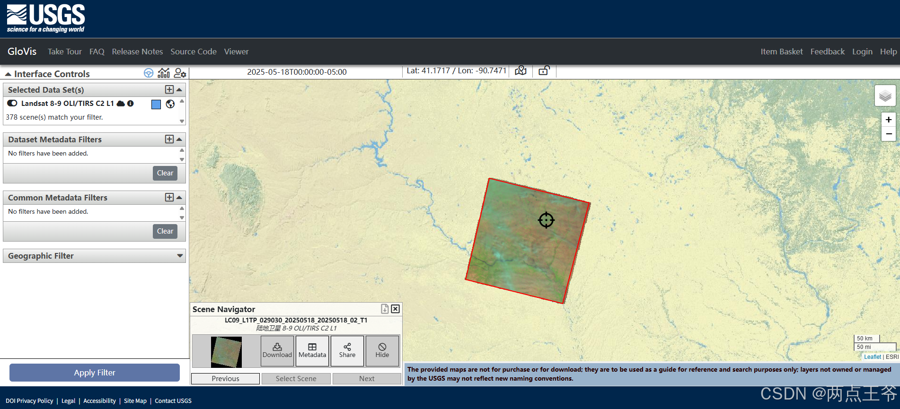The image size is (900, 409).
Task: Add a Common Metadata filter with plus icon
Action: click(169, 197)
